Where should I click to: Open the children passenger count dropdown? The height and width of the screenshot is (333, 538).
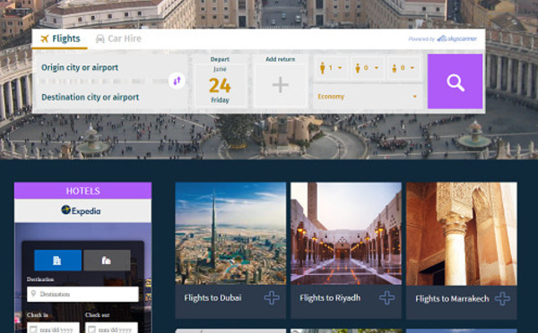(x=367, y=68)
